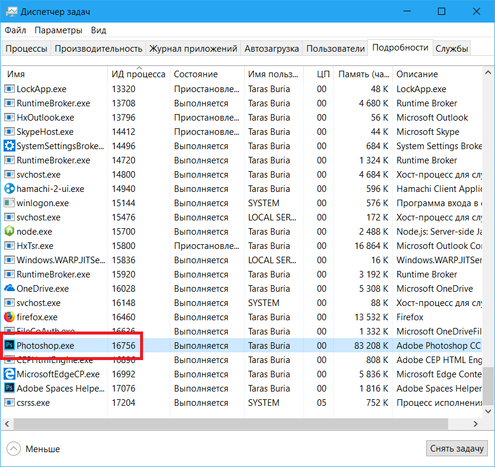The image size is (495, 467).
Task: Click vertical scrollbar up arrow
Action: point(488,72)
